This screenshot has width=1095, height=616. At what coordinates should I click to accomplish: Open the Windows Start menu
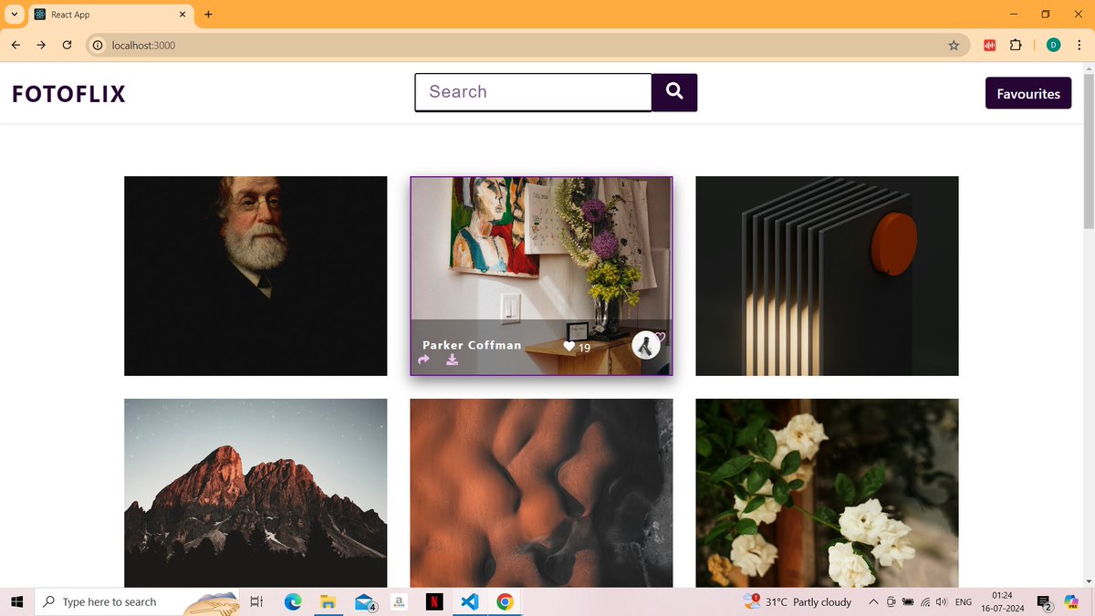(16, 601)
